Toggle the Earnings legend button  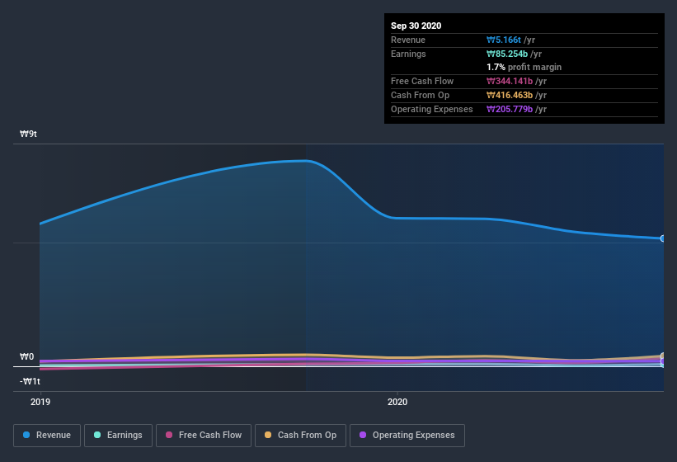[x=118, y=436]
